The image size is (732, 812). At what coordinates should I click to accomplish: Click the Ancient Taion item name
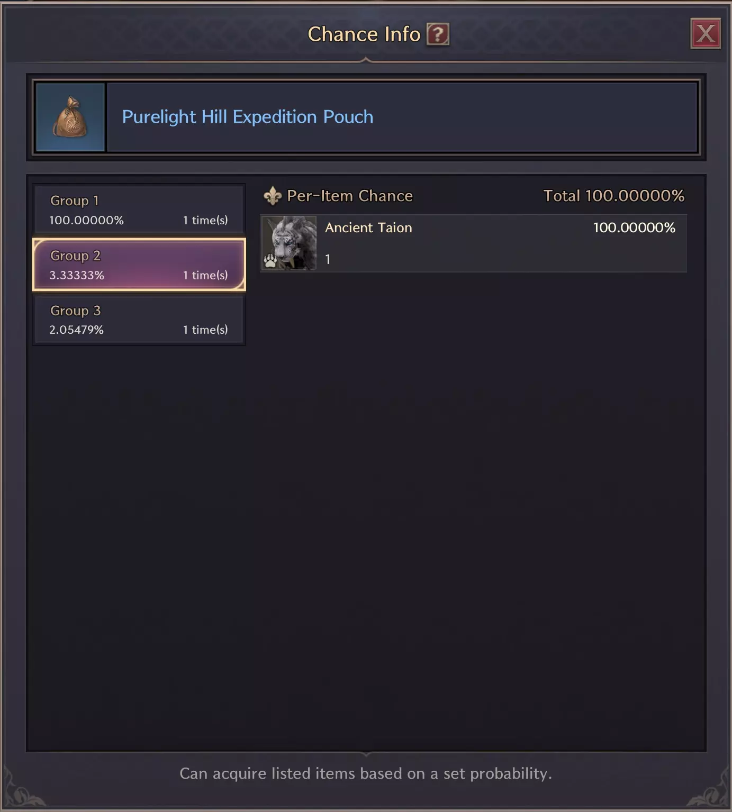(x=368, y=227)
